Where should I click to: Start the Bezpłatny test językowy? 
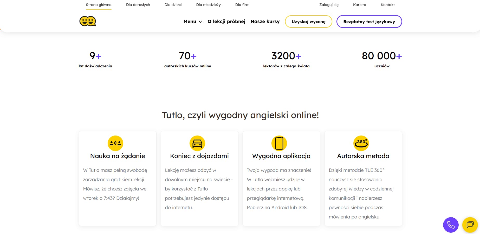(x=369, y=22)
